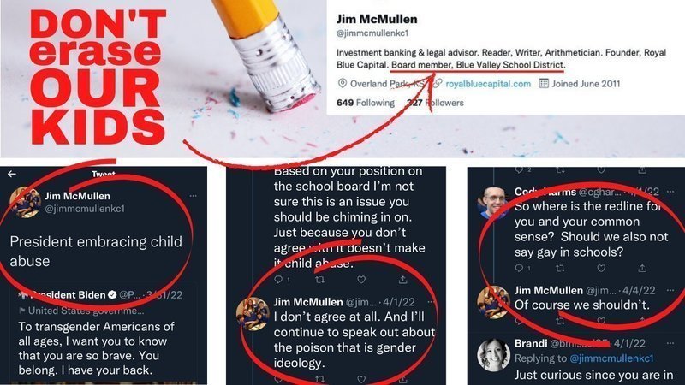Open more options on 'Of course we shouldn't' tweet

(x=670, y=290)
